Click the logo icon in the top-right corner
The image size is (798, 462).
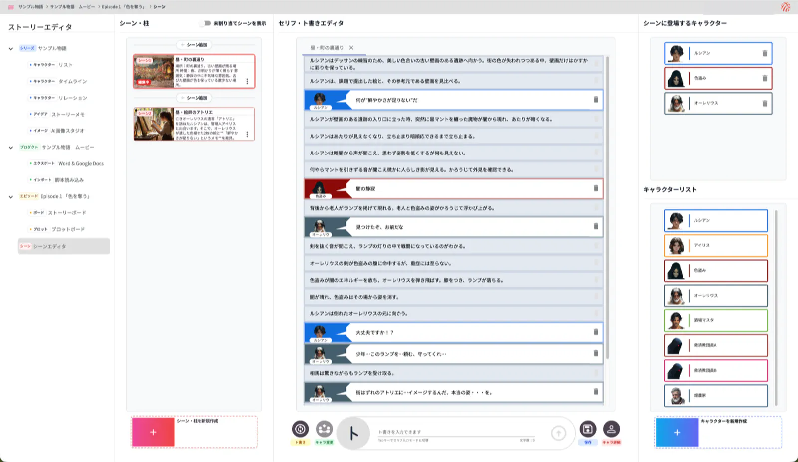pos(786,7)
